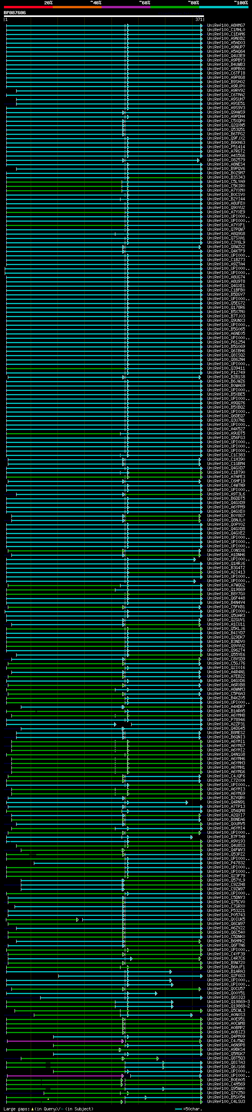The image size is (252, 1112).
Task: Select the UniRef100_A9SUH7 label
Action: (x=226, y=99)
